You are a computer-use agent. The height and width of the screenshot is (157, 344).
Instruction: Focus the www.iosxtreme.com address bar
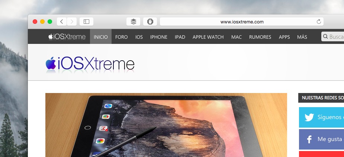click(242, 22)
